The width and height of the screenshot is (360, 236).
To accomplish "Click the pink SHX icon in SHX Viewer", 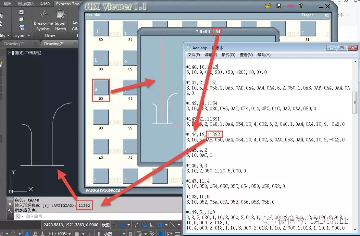I will 290,6.
